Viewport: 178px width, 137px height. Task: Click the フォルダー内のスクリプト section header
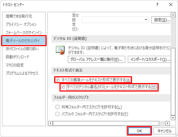pos(111,98)
